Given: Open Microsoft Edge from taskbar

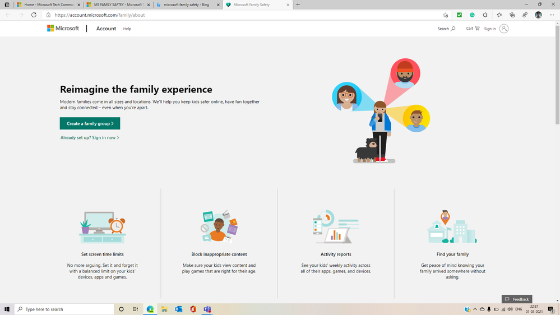Looking at the screenshot, I should [x=150, y=309].
